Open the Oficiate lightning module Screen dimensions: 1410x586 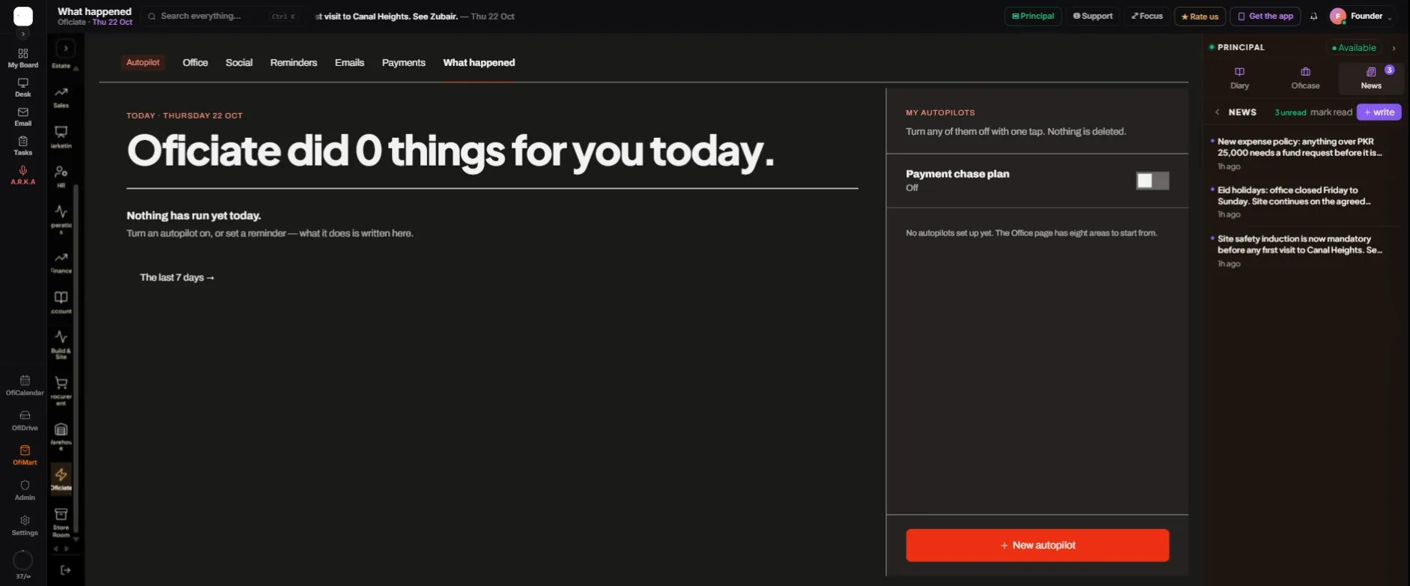pyautogui.click(x=61, y=478)
